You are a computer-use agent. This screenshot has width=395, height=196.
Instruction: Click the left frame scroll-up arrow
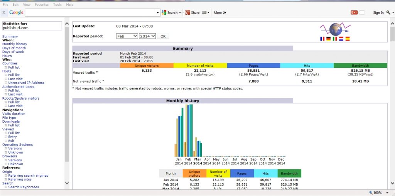pos(67,24)
